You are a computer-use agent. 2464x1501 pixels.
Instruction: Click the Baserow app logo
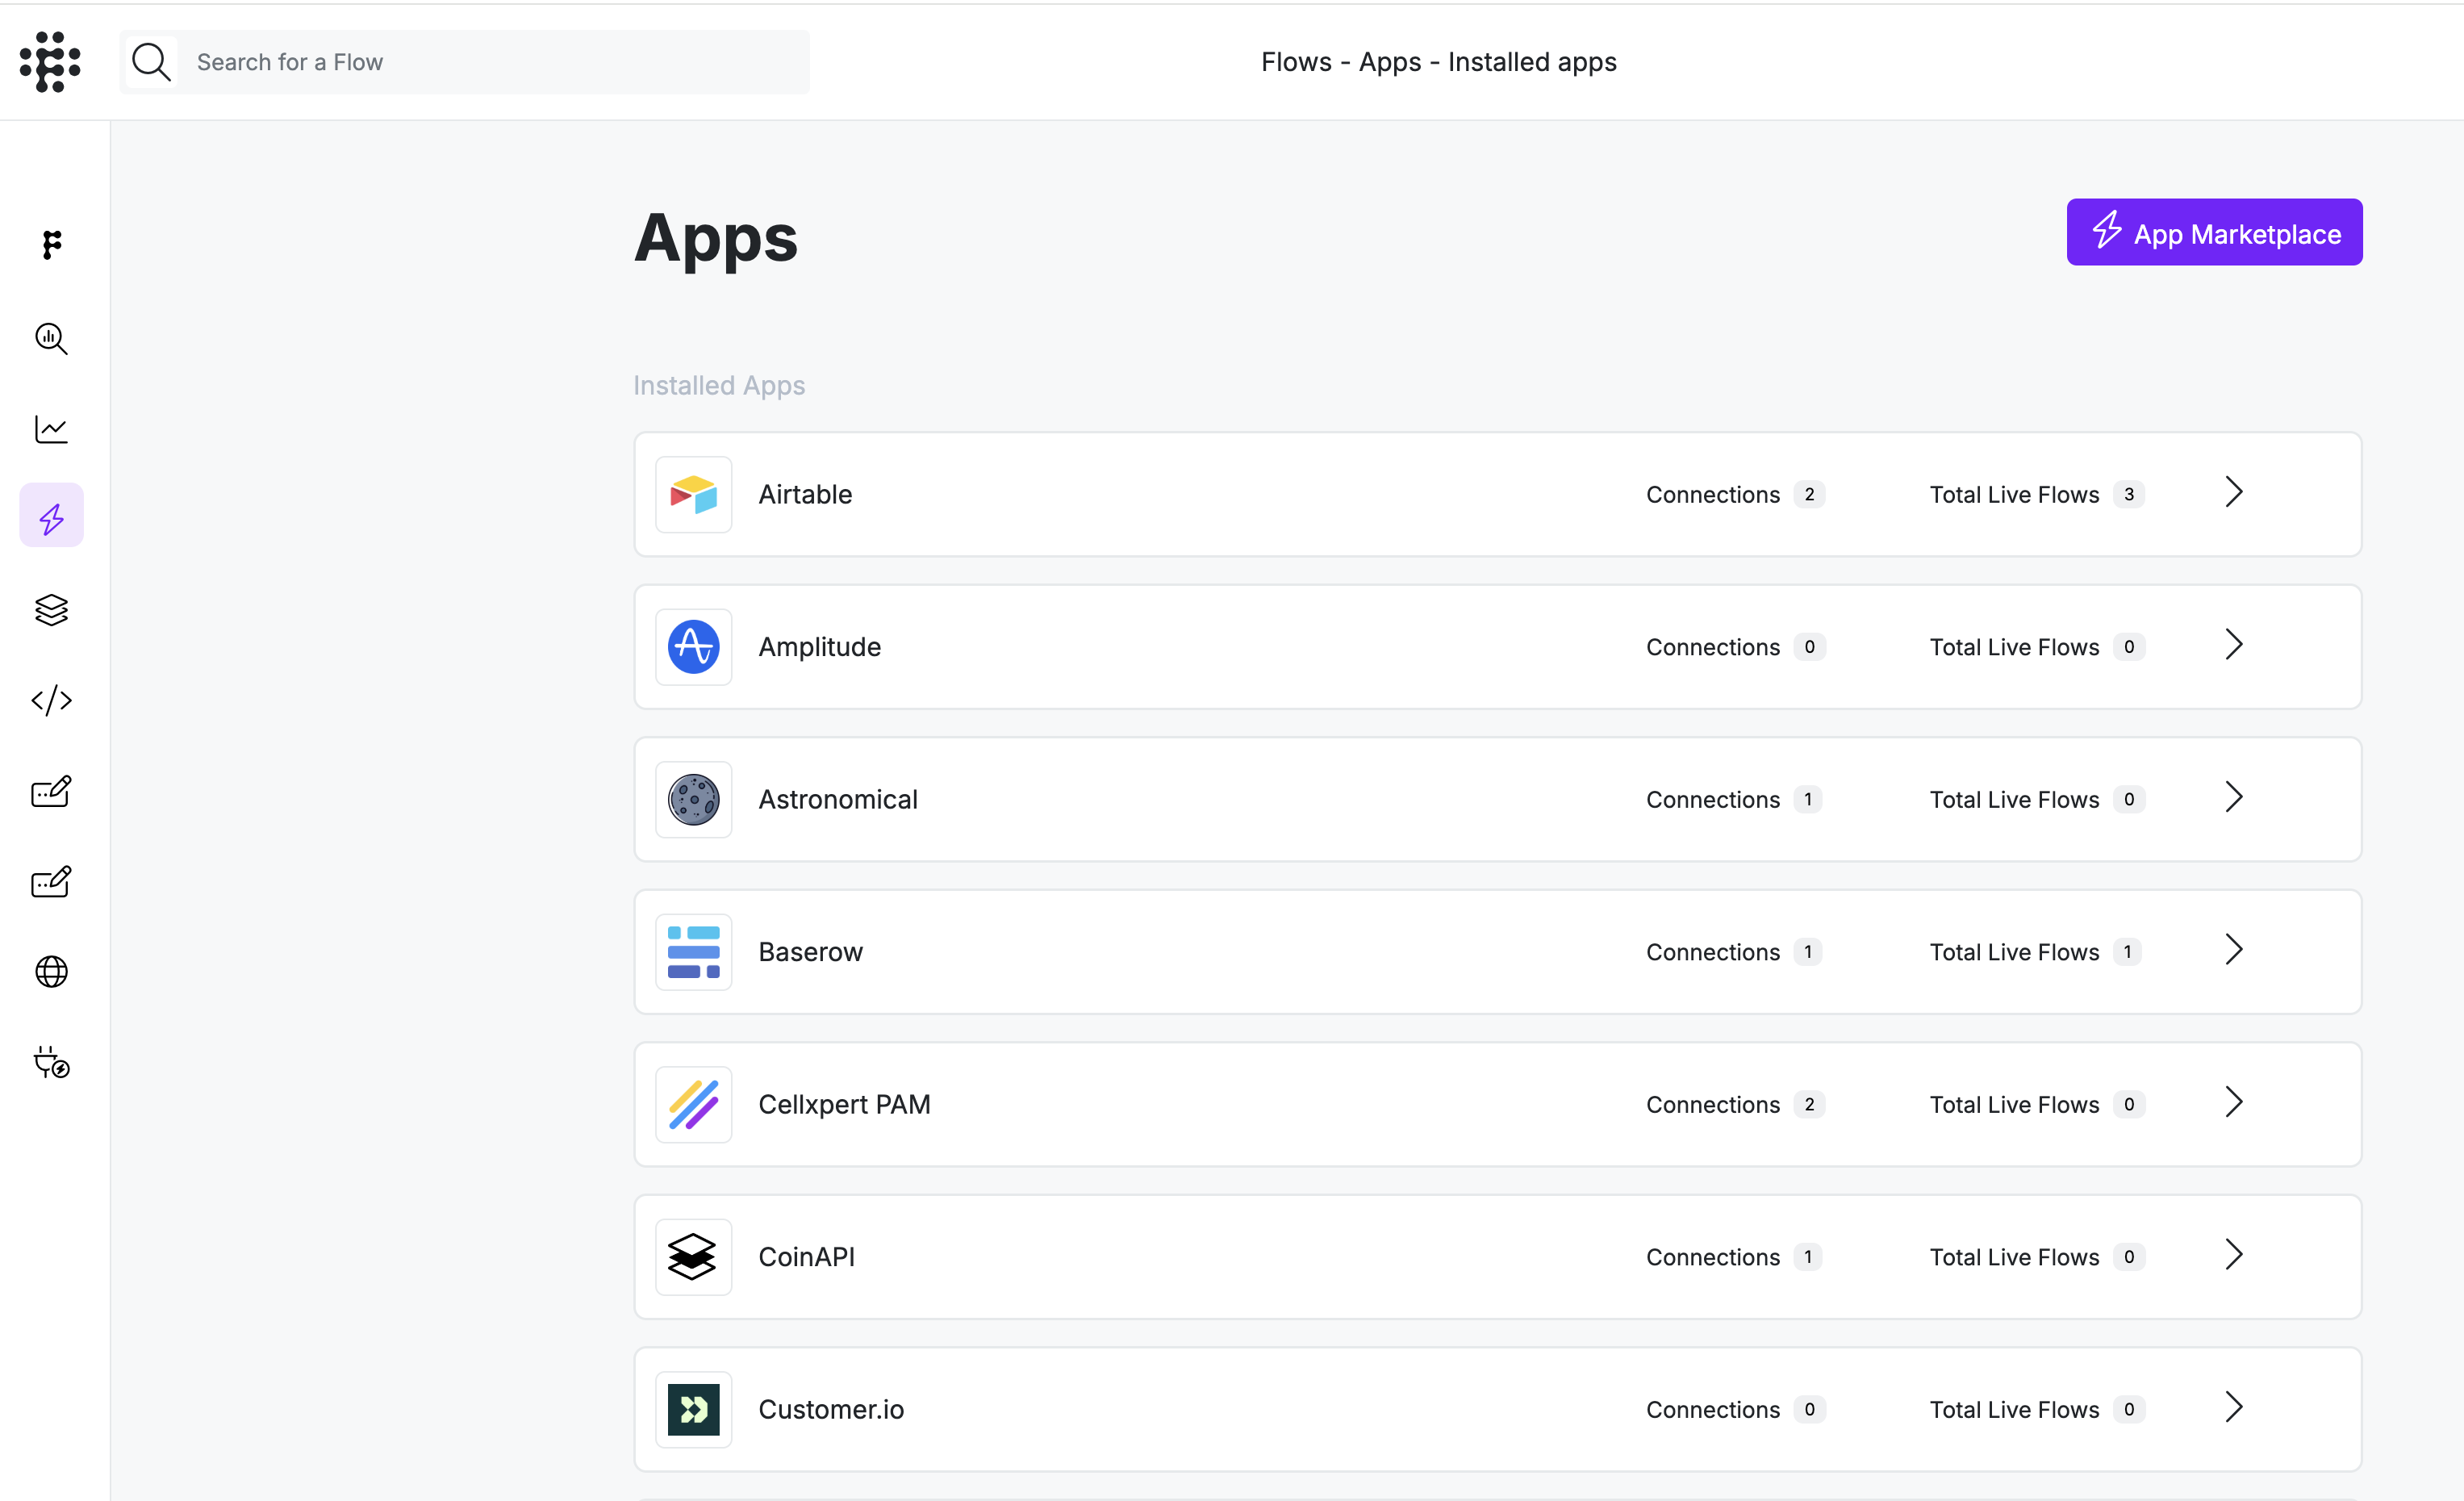coord(694,952)
